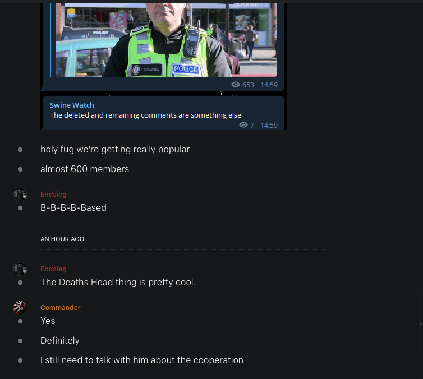Open the Commander profile avatar

coord(20,308)
